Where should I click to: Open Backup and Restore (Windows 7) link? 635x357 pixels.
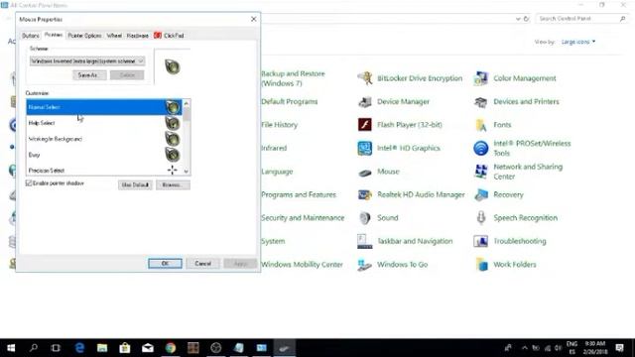tap(294, 78)
